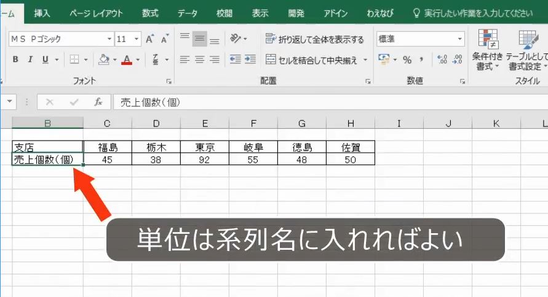
Task: Switch to 表示 tab
Action: point(260,13)
